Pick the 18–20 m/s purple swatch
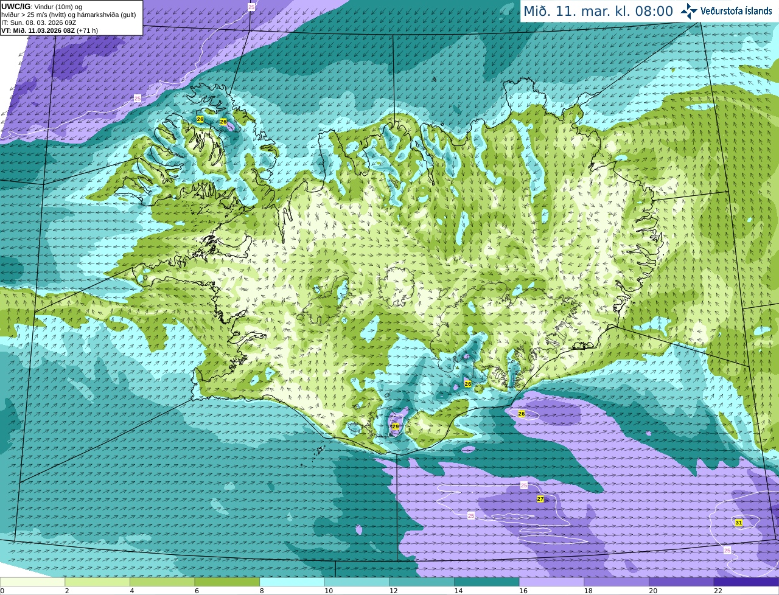 617,582
